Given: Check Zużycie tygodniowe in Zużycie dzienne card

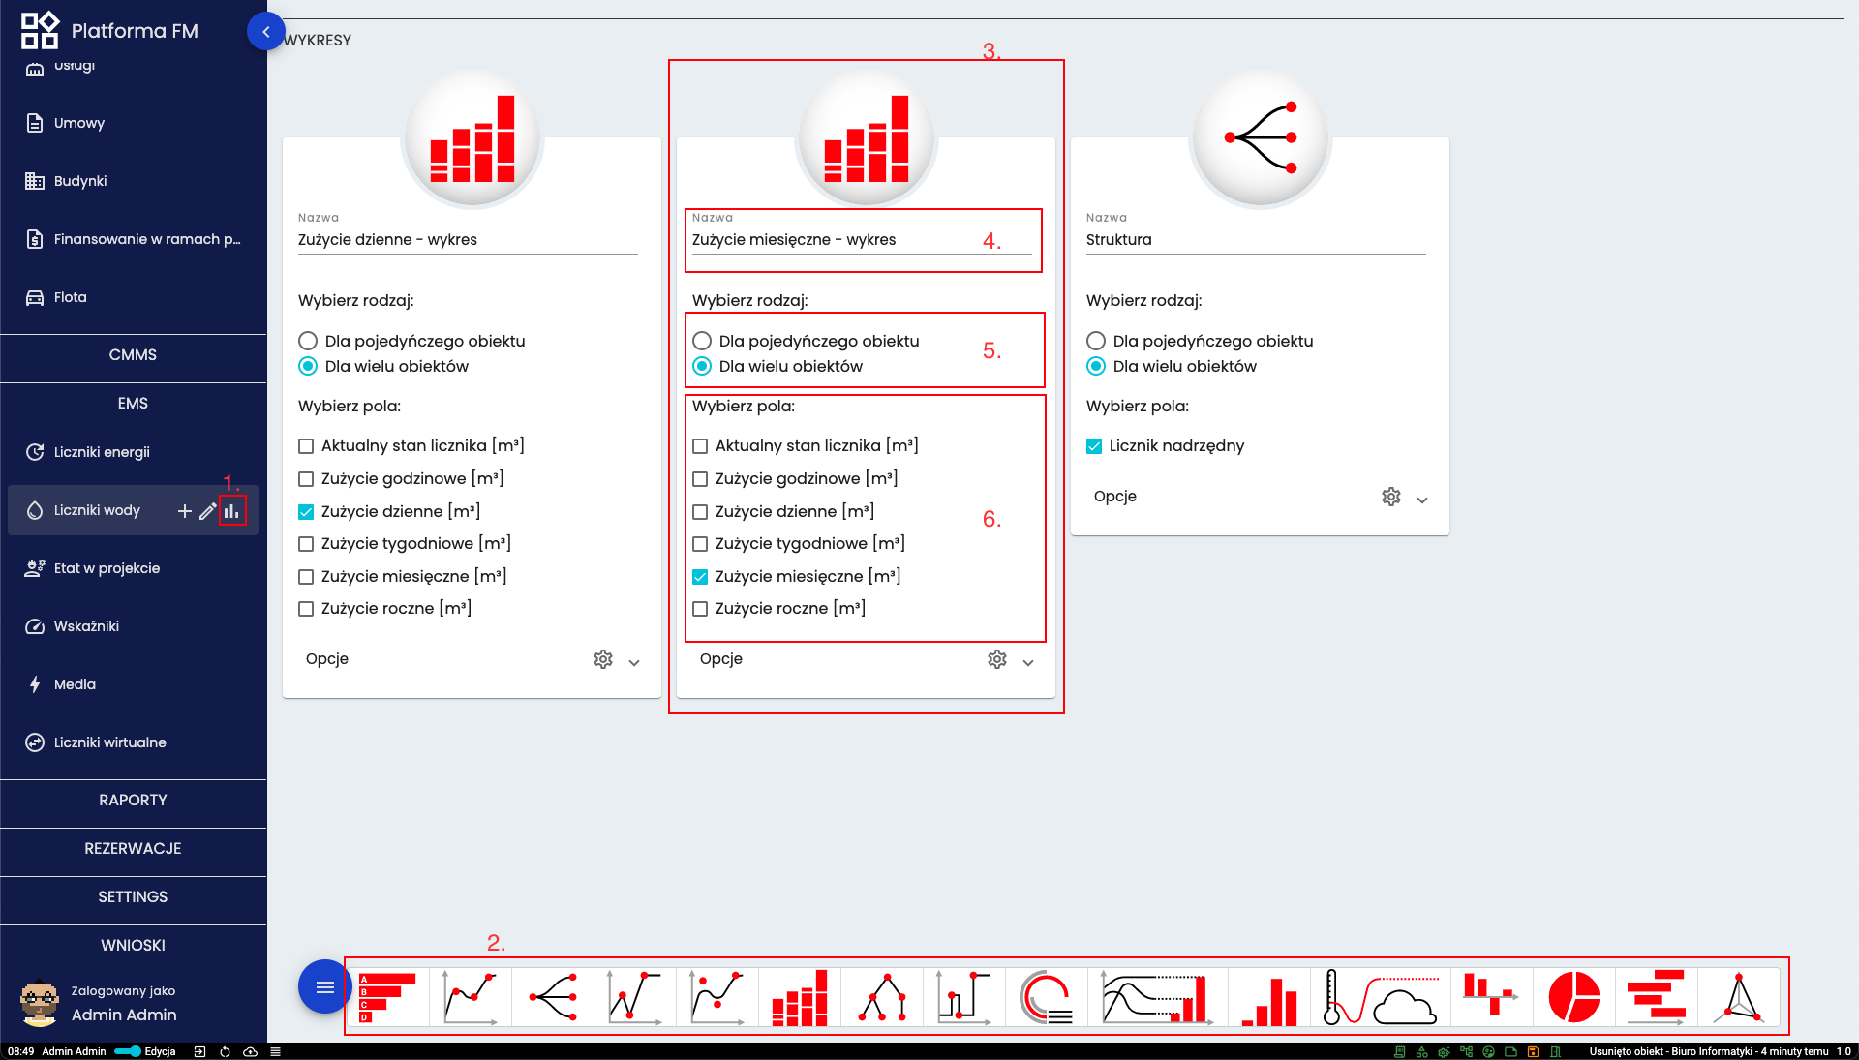Looking at the screenshot, I should (306, 544).
